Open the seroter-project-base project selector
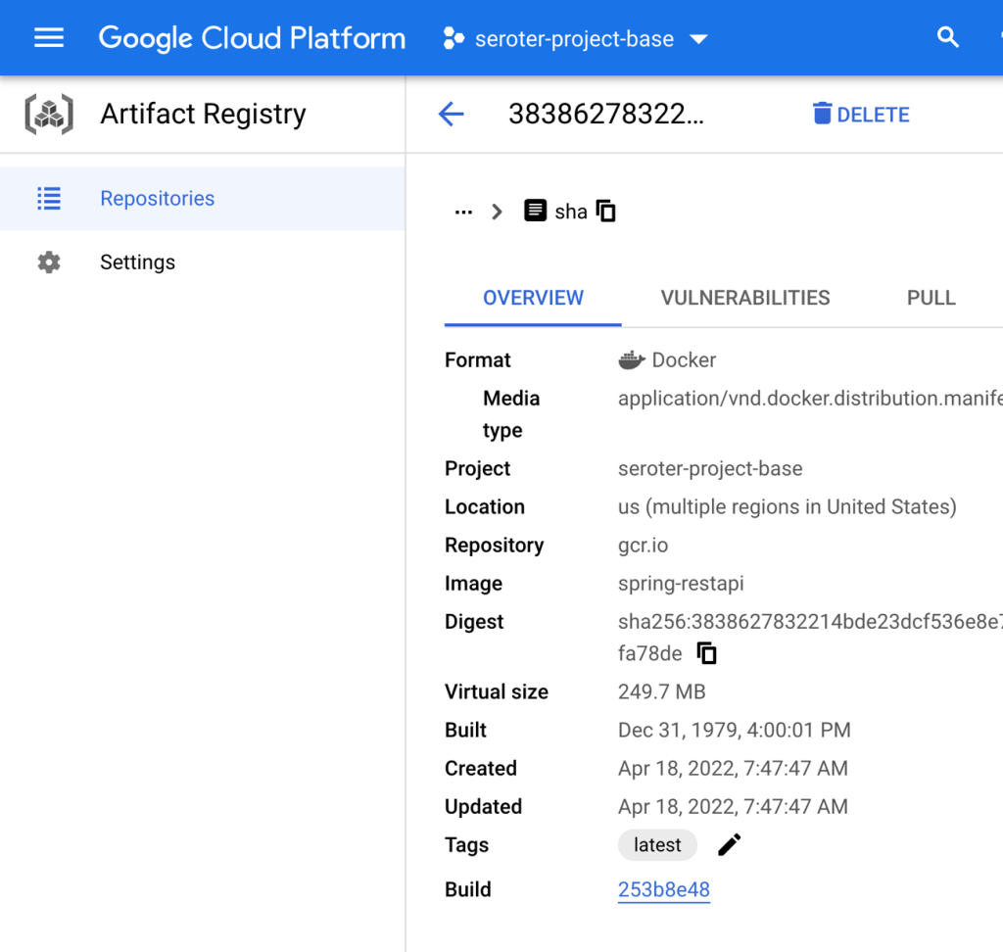The image size is (1003, 952). tap(575, 39)
